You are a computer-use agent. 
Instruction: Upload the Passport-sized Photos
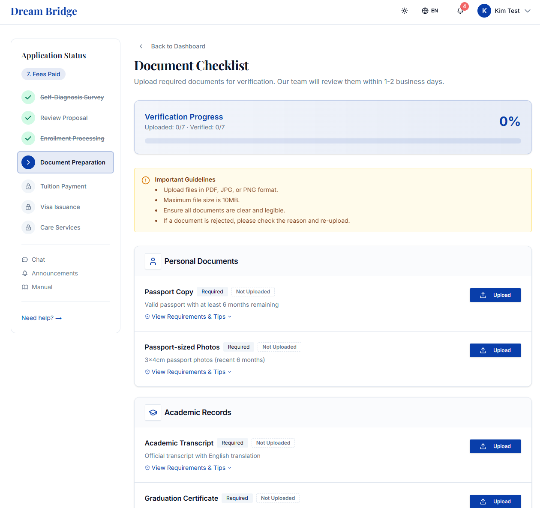(x=495, y=350)
